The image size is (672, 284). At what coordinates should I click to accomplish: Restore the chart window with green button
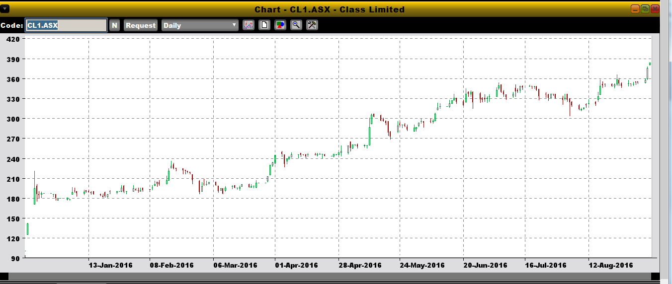pyautogui.click(x=645, y=9)
